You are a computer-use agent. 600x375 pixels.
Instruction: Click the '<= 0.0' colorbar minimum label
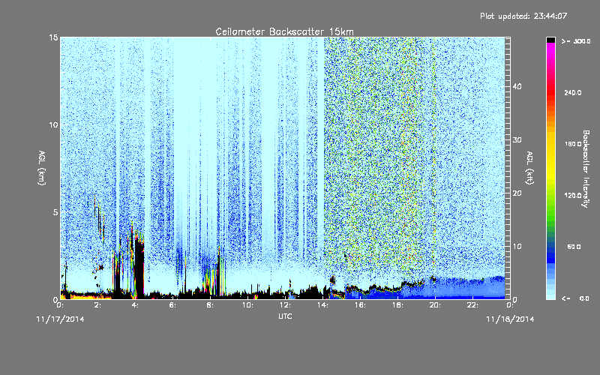click(576, 298)
